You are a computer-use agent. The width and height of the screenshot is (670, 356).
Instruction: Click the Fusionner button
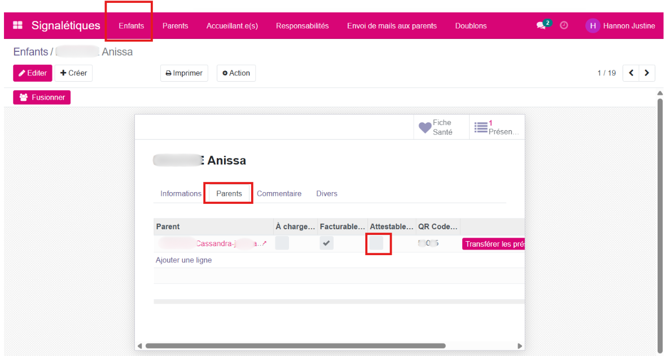[42, 97]
